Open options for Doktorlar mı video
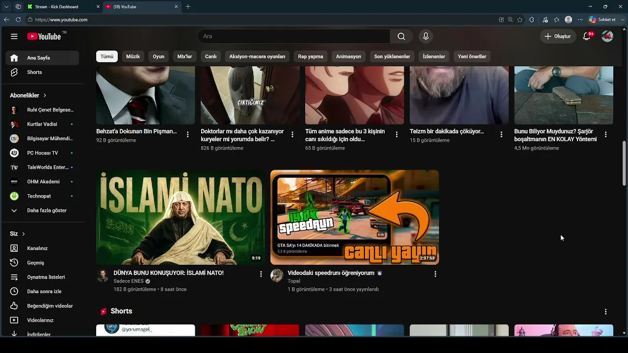This screenshot has height=353, width=628. coord(292,134)
